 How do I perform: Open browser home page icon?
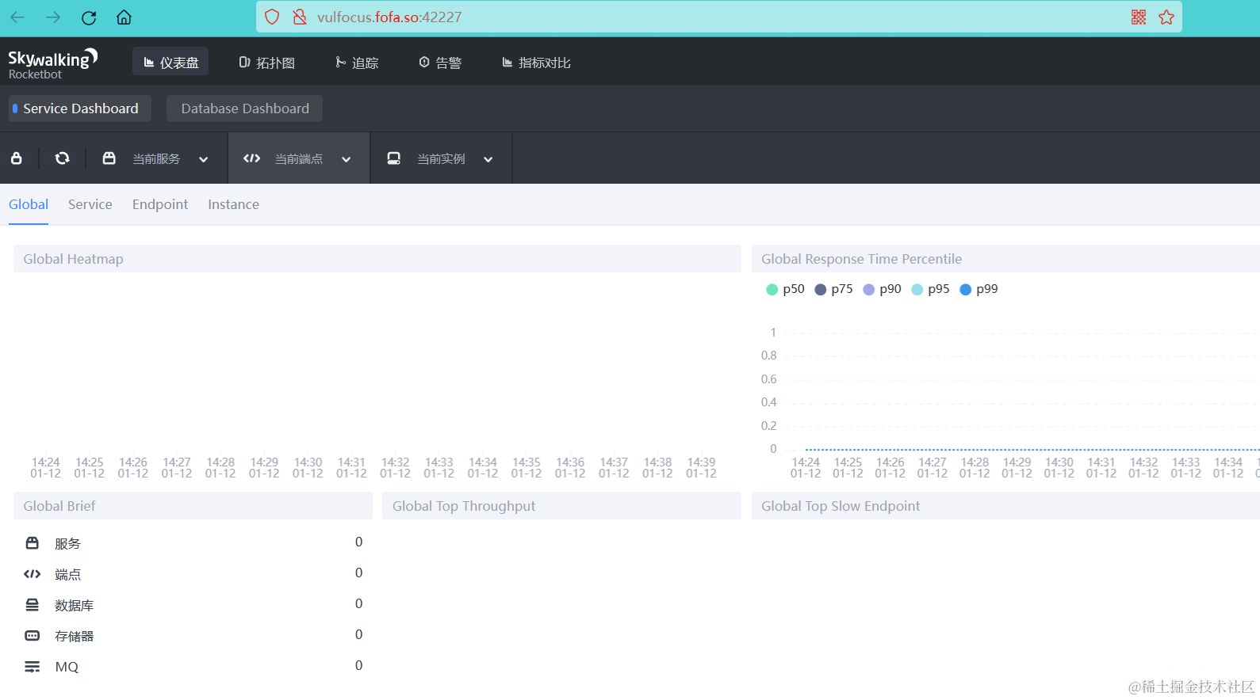(x=124, y=17)
